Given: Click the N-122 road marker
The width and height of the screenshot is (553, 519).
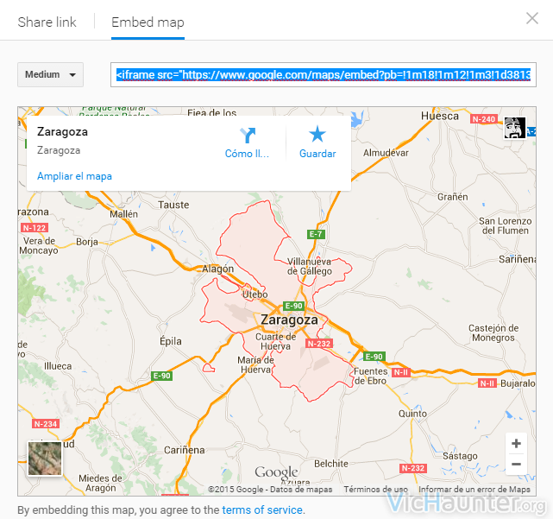Looking at the screenshot, I should click(35, 228).
